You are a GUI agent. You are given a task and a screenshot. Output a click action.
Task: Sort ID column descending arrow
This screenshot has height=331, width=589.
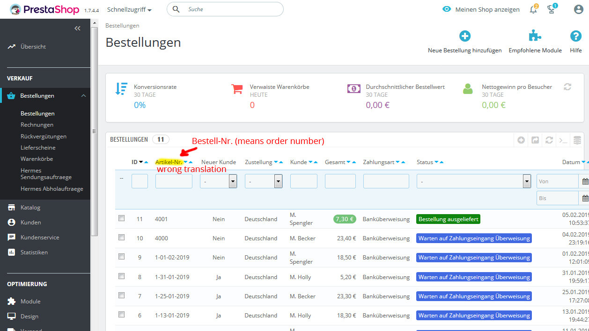click(x=141, y=162)
